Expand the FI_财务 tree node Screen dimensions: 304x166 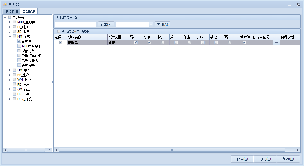(x=10, y=27)
